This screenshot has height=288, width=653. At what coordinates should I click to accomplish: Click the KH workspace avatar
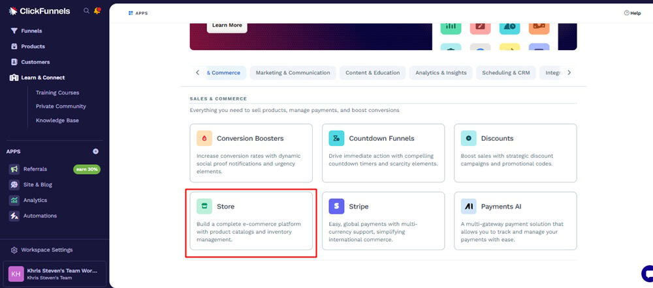(16, 274)
